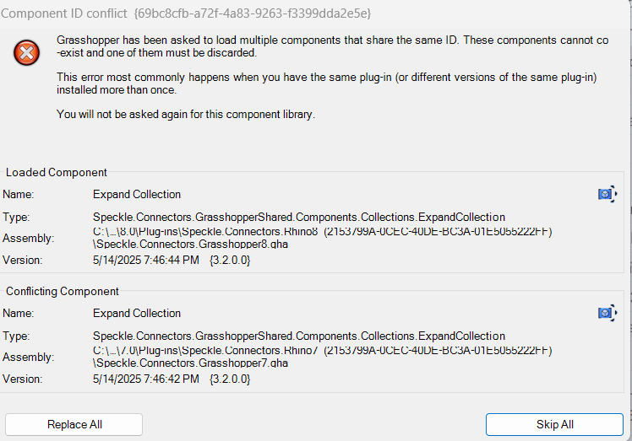Click the Component ID conflict title text

[64, 13]
